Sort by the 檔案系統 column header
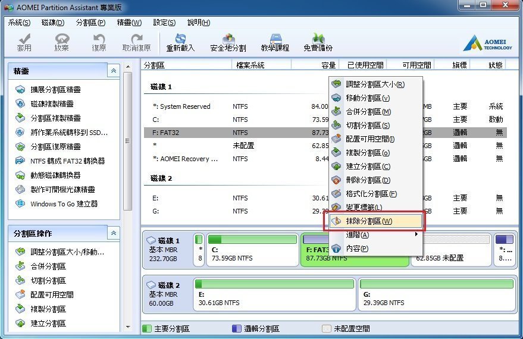The height and width of the screenshot is (339, 523). click(262, 65)
